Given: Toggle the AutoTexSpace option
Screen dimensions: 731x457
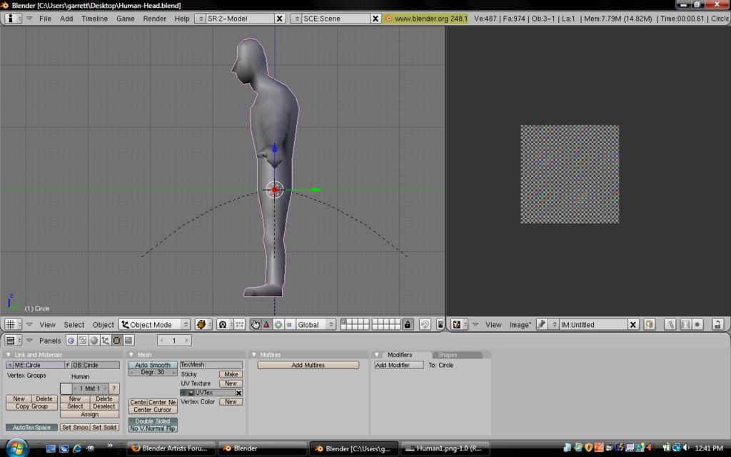Looking at the screenshot, I should [31, 427].
